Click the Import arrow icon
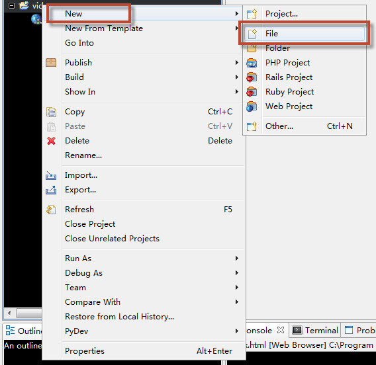 coord(51,175)
